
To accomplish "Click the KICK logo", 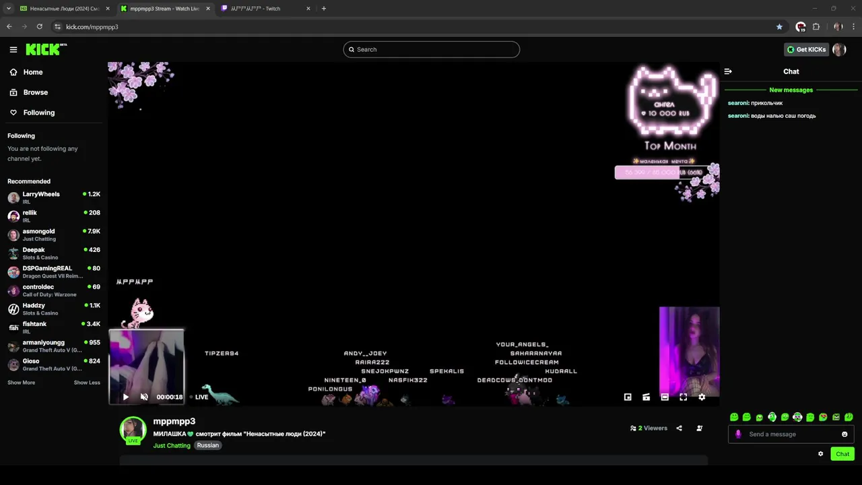I will coord(46,49).
